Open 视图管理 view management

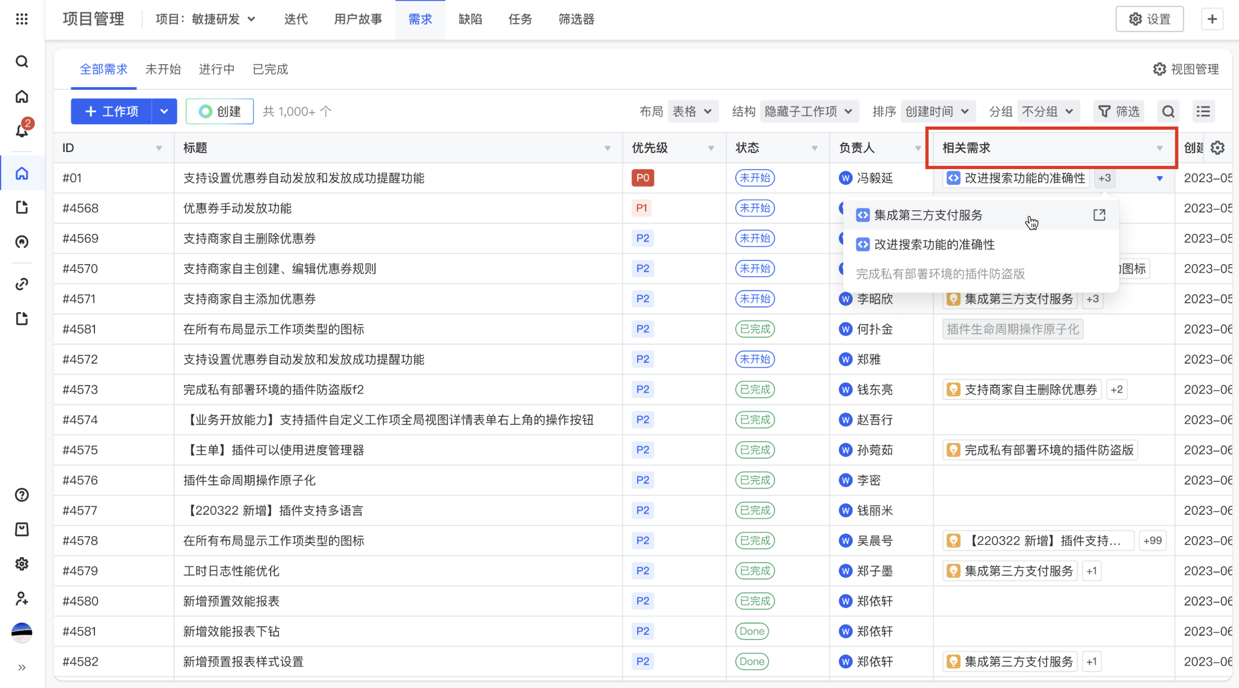1186,69
